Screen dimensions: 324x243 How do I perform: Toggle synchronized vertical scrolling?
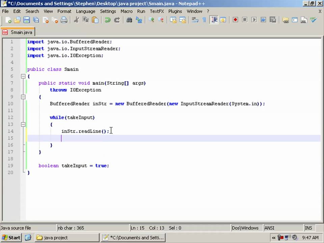(x=173, y=20)
